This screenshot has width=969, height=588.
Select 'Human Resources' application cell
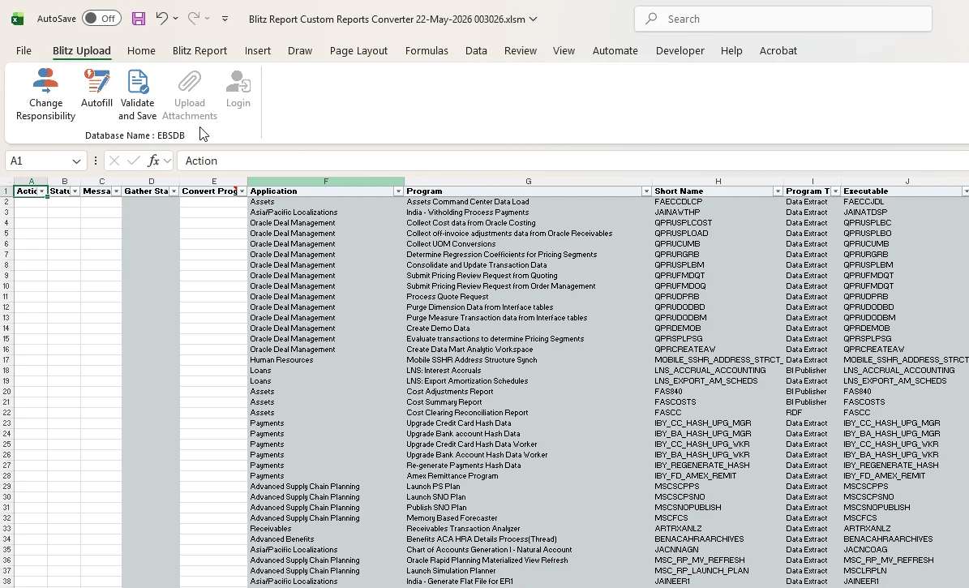point(326,360)
